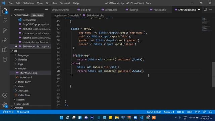Open the View menu
The height and width of the screenshot is (121, 215).
tap(40, 3)
